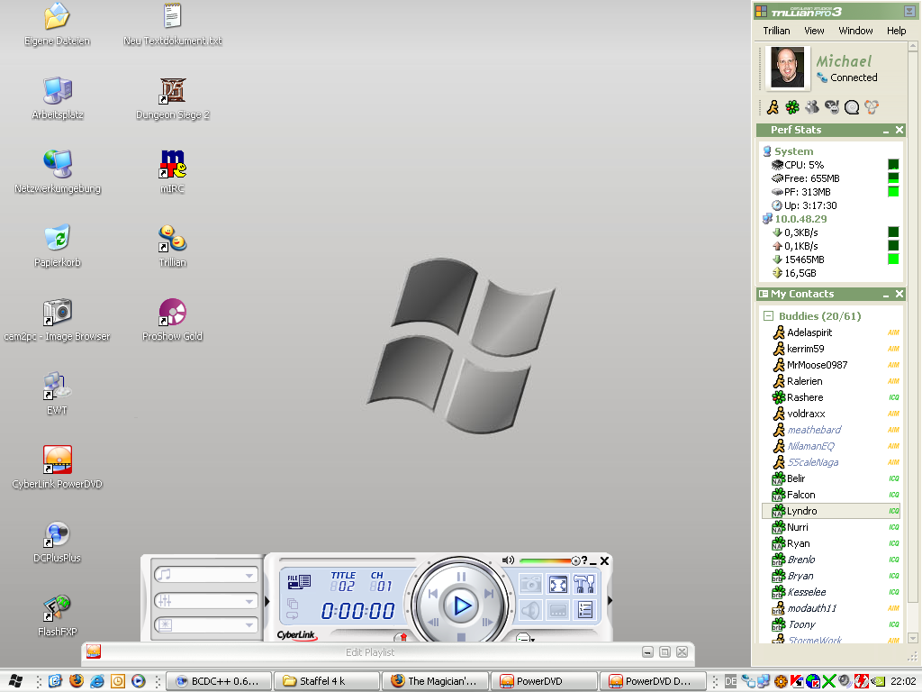The image size is (922, 692).
Task: Collapse the PowerDVD left side panel arrow
Action: point(267,601)
